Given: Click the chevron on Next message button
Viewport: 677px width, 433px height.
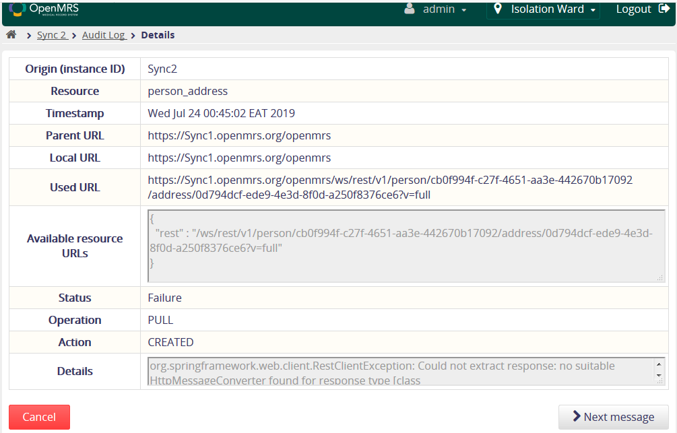Looking at the screenshot, I should [x=577, y=417].
